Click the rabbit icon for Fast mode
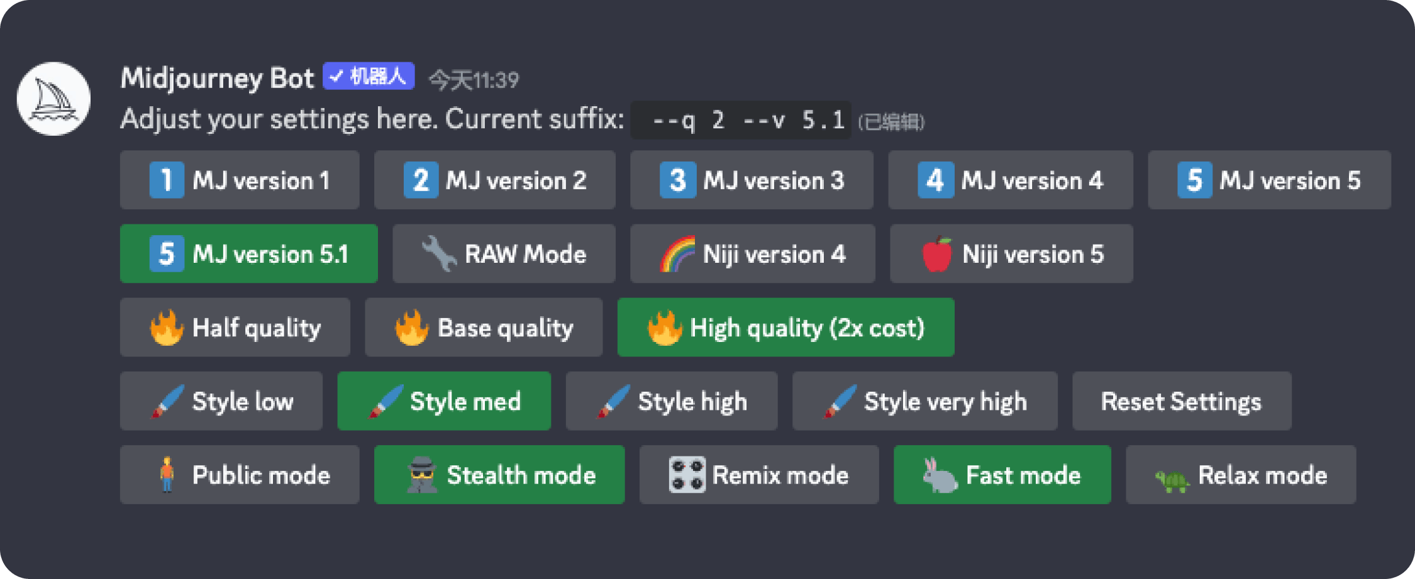 pos(940,475)
